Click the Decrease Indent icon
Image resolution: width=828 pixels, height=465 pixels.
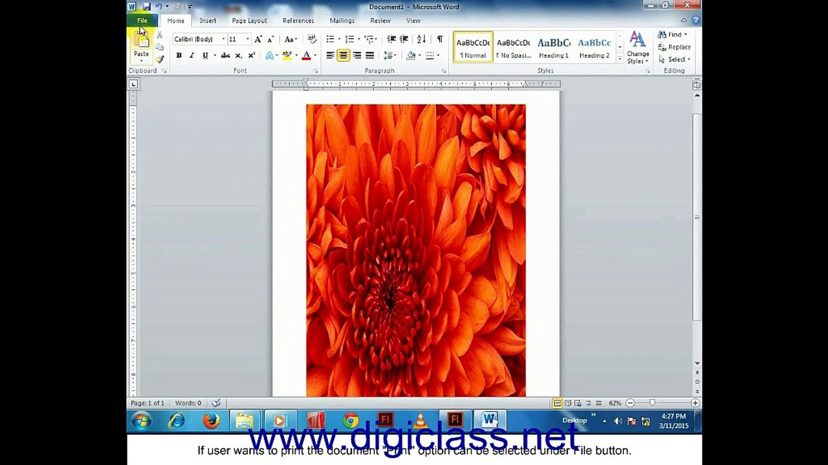pos(391,39)
